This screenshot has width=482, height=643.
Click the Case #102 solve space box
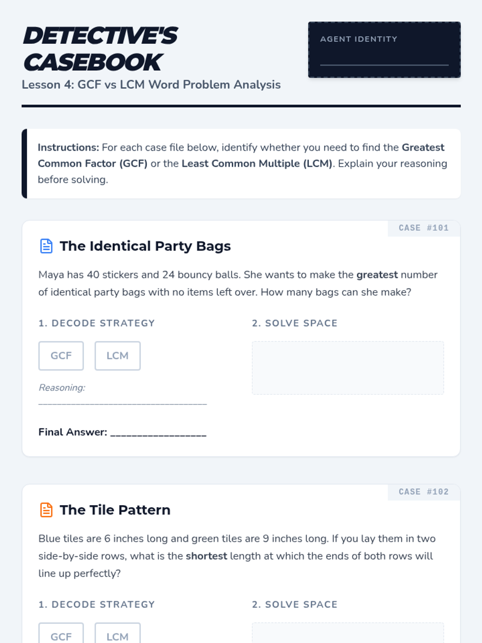click(x=347, y=633)
